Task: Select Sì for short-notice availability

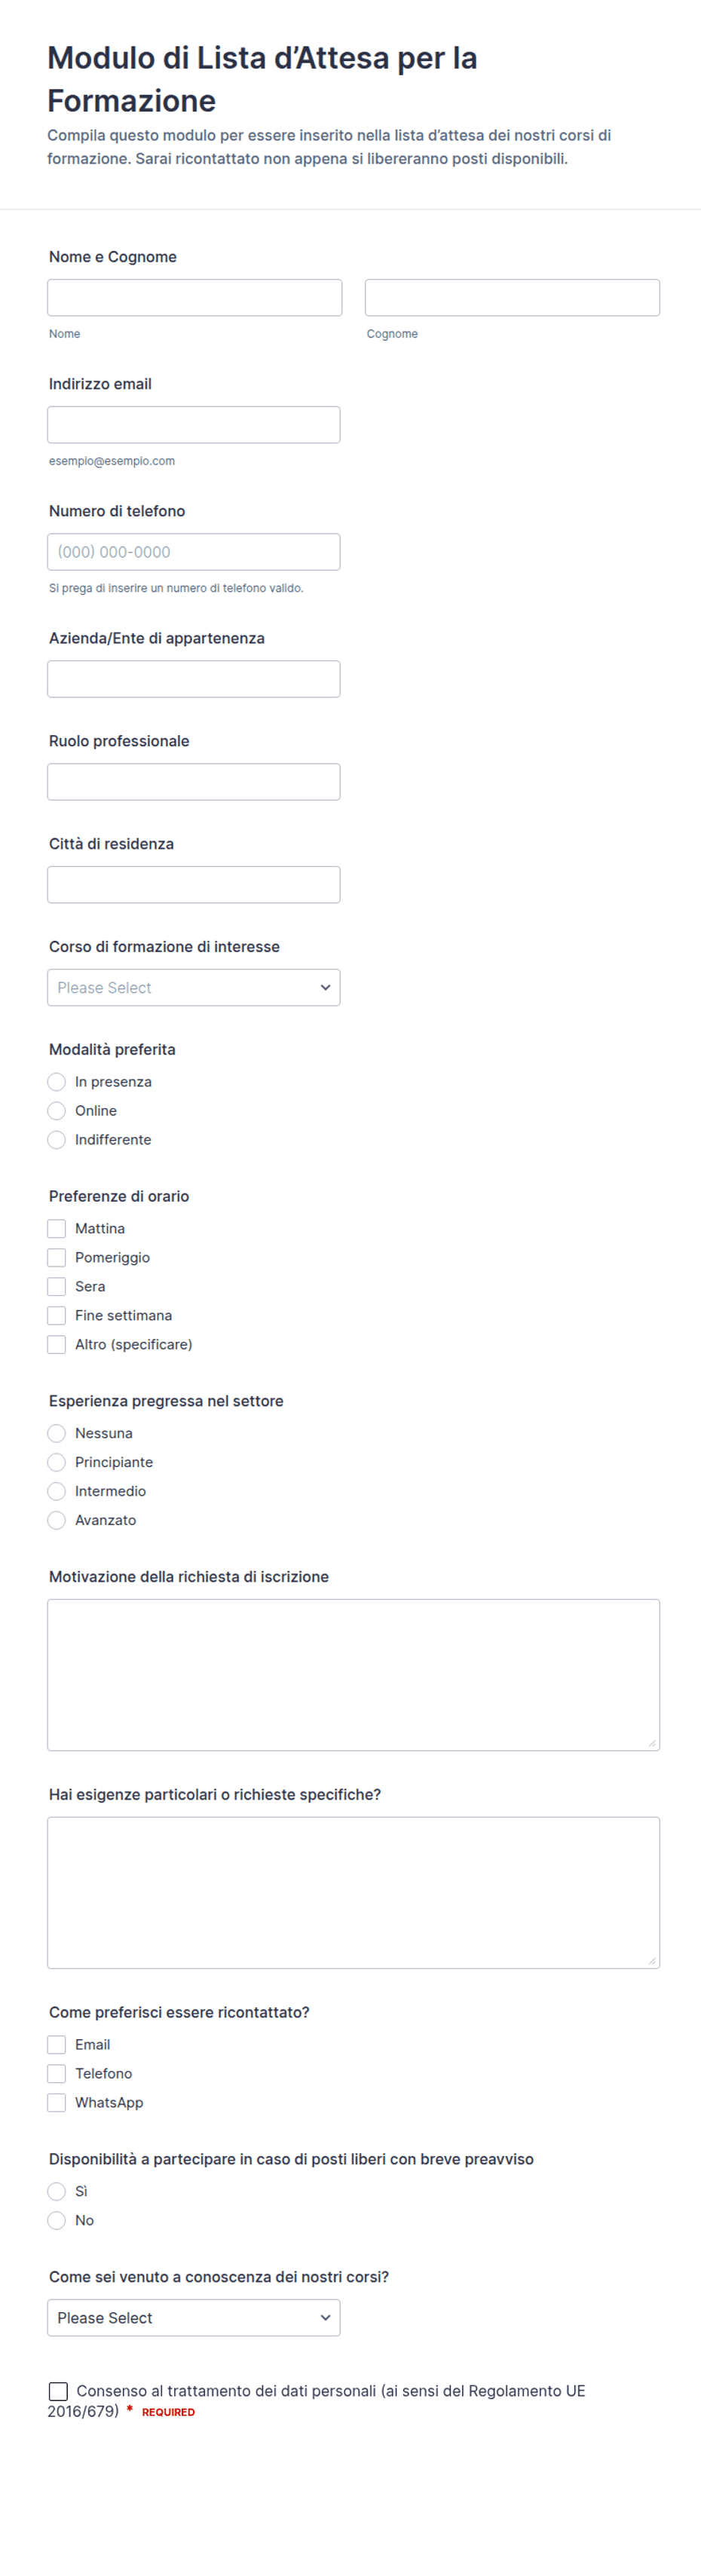Action: [x=57, y=2192]
